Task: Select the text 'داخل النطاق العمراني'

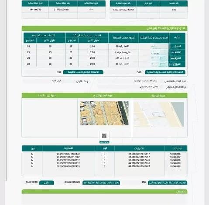Action: [149, 87]
